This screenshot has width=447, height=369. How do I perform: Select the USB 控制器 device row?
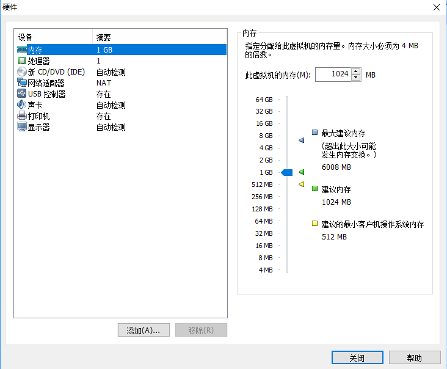point(122,94)
